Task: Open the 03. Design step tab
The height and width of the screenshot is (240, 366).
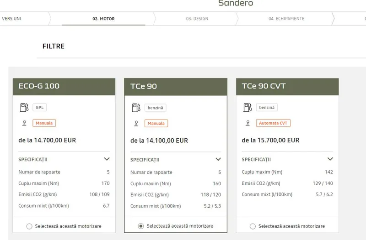Action: click(x=197, y=19)
